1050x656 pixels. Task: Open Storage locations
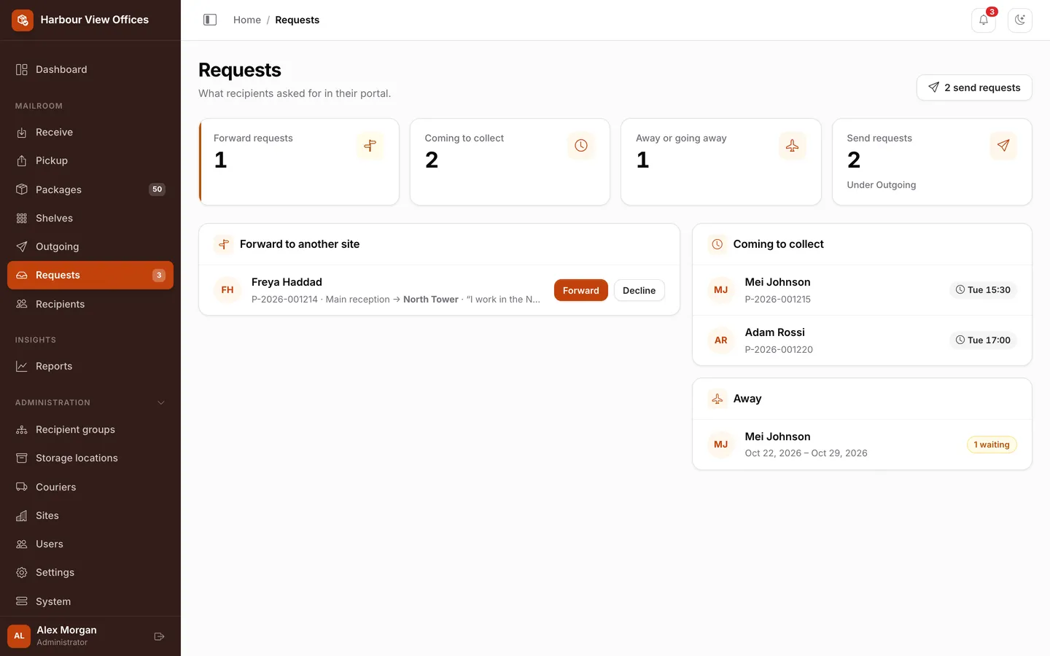[90, 458]
